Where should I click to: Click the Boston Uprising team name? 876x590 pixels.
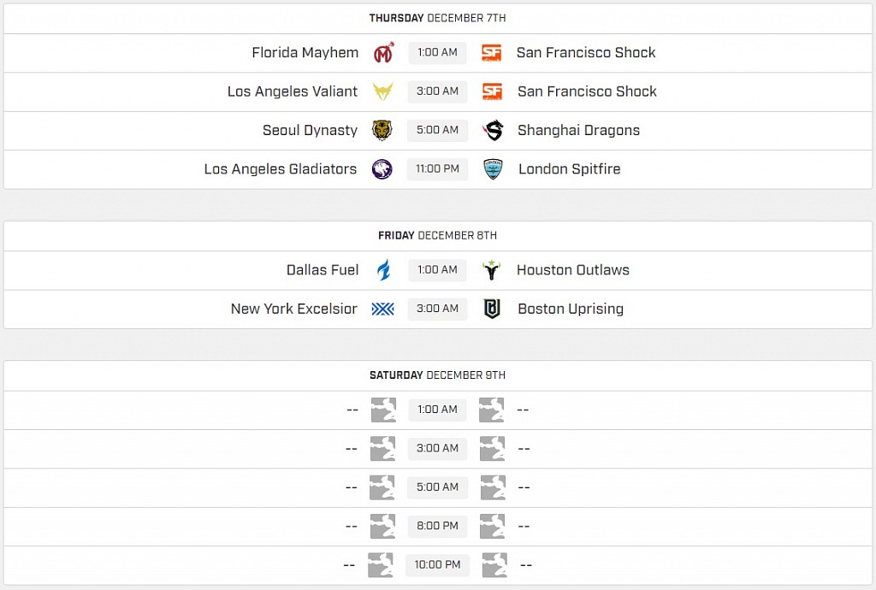tap(570, 309)
